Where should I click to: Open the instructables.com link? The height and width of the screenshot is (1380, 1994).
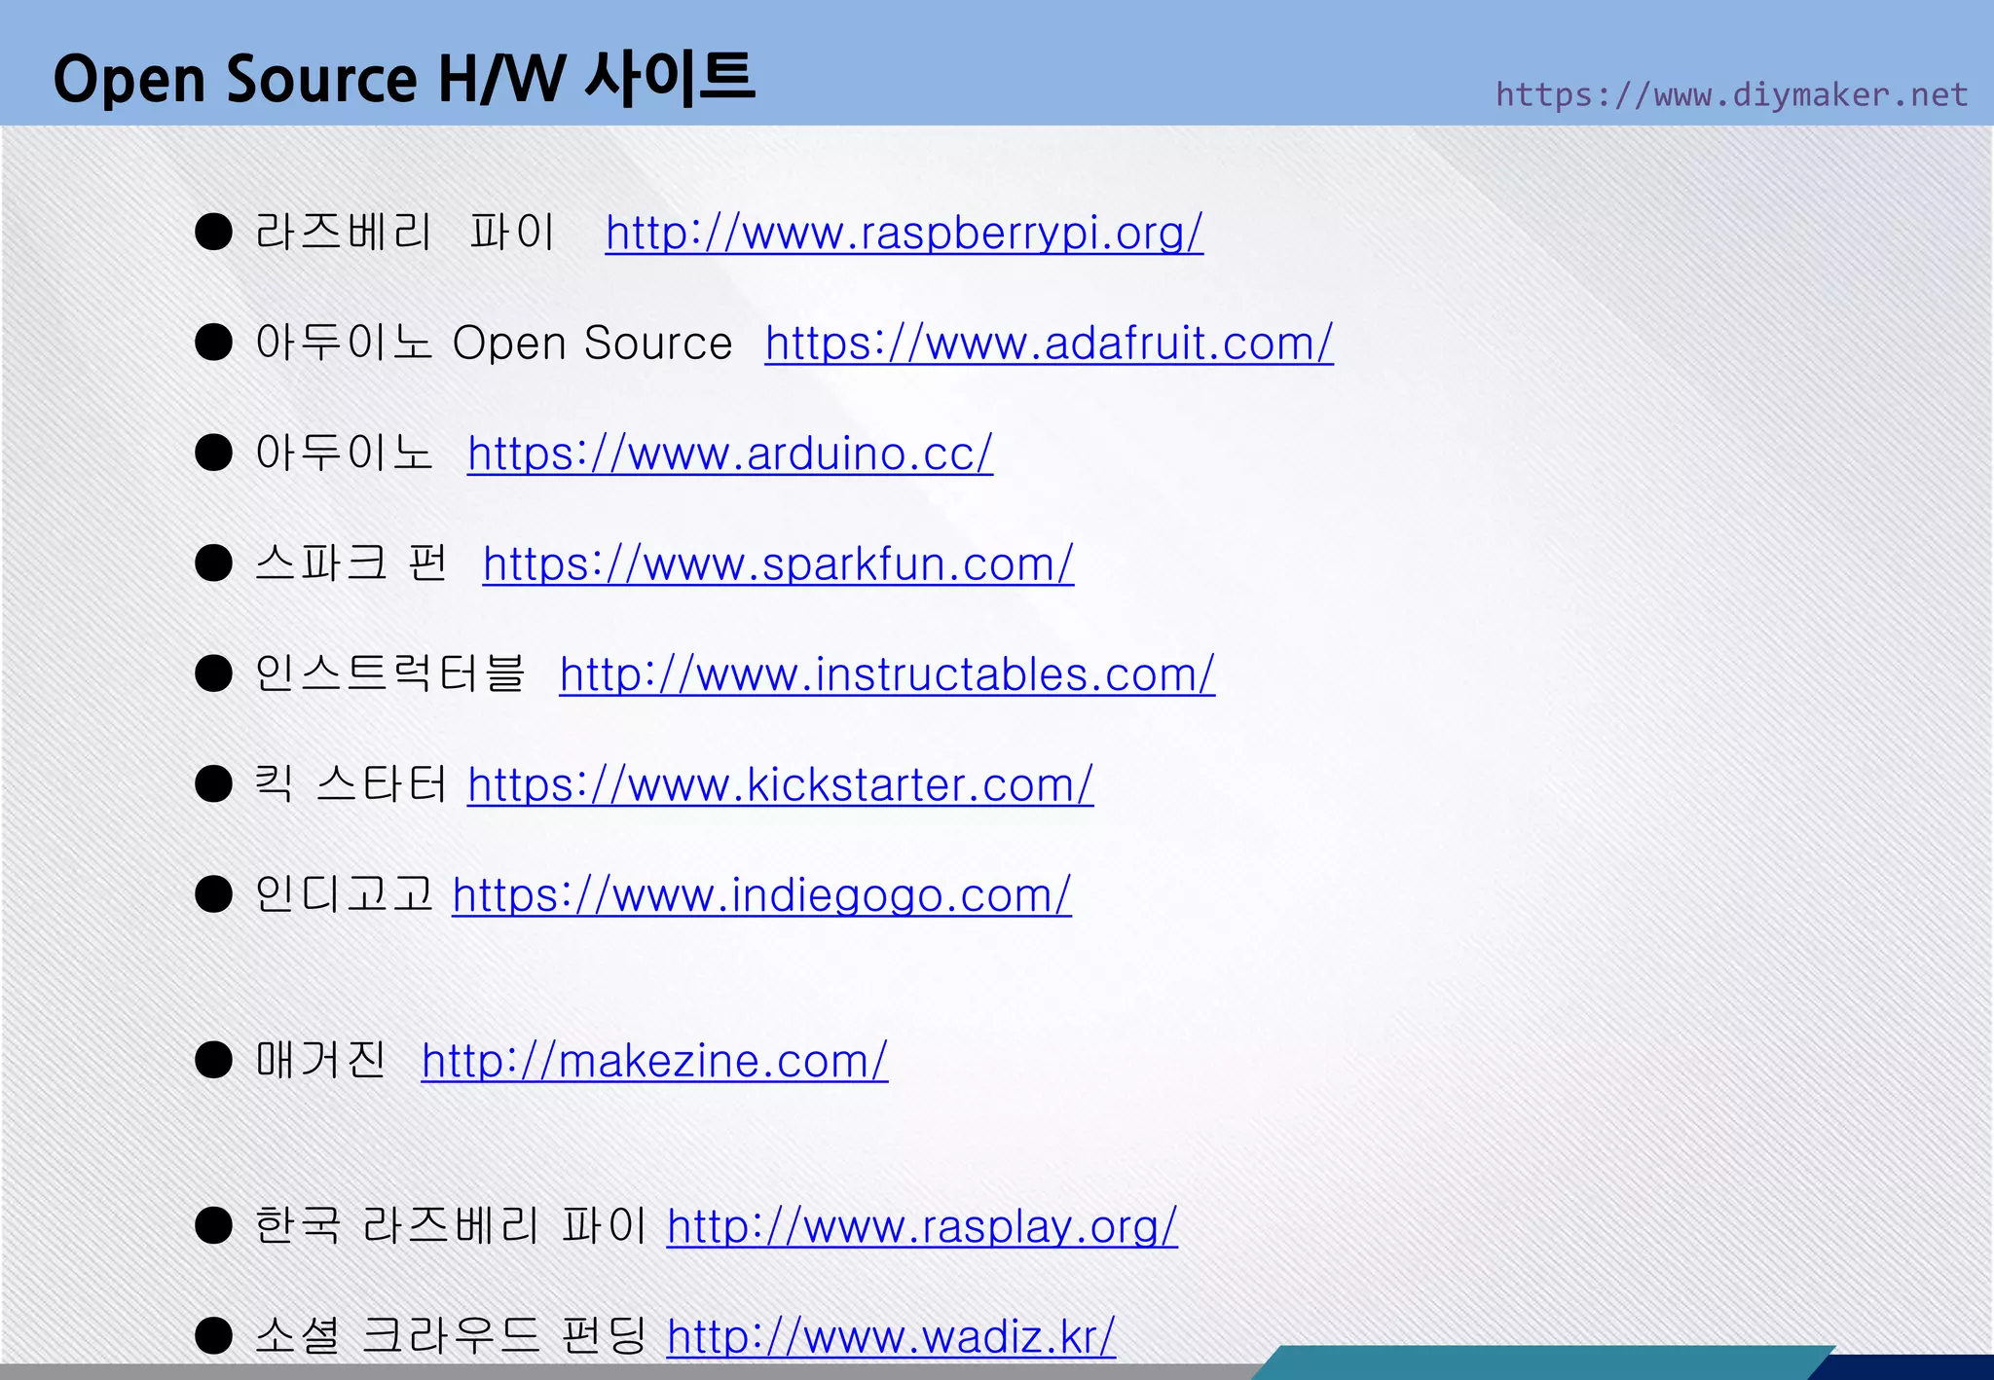(887, 674)
